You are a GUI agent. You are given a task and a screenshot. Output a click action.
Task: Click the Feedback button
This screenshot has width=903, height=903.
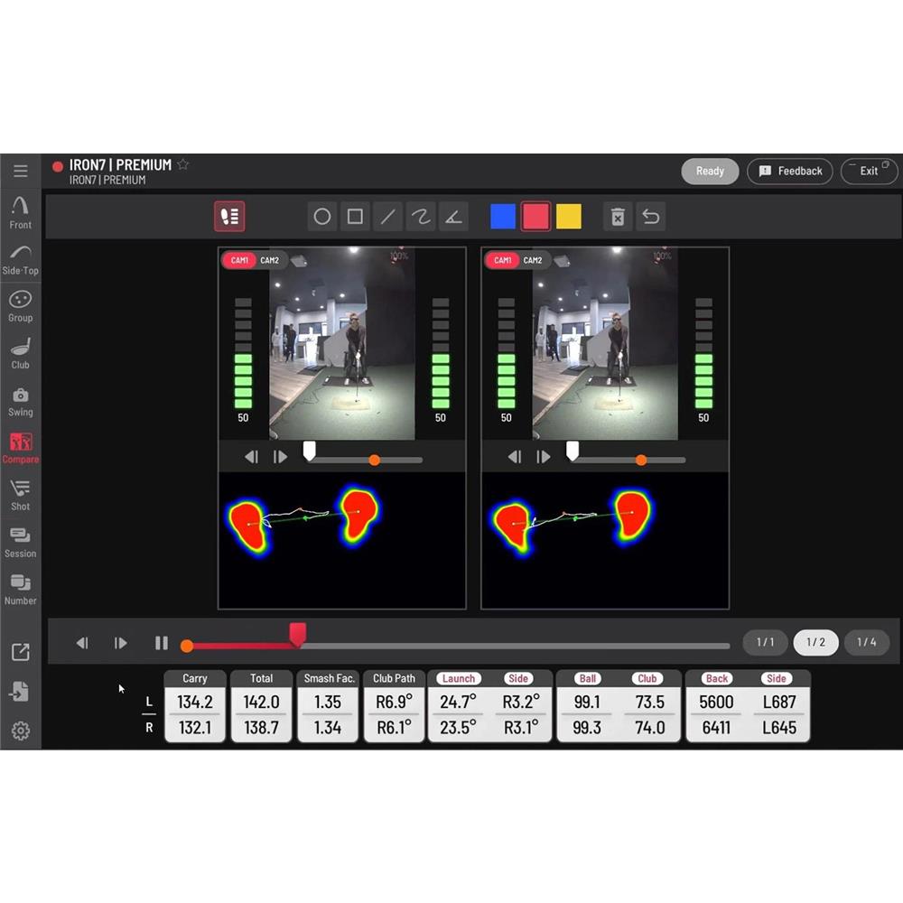click(790, 171)
